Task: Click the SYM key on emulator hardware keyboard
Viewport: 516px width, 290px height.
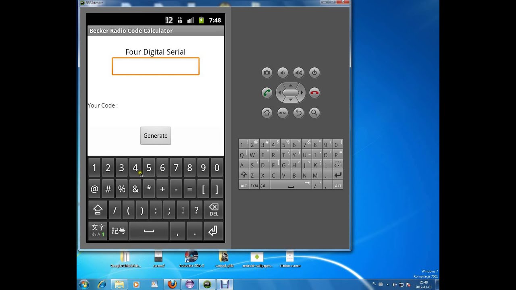Action: [254, 186]
